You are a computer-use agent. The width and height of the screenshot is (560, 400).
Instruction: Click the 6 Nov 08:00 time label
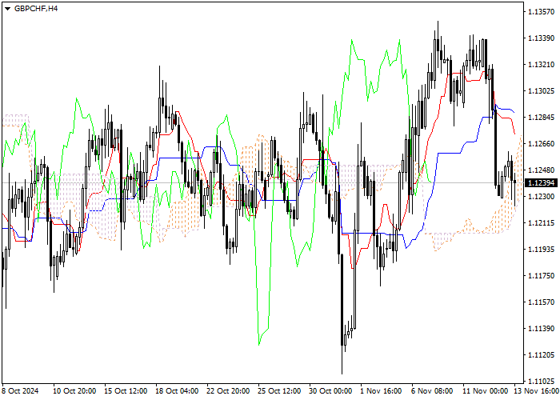432,391
